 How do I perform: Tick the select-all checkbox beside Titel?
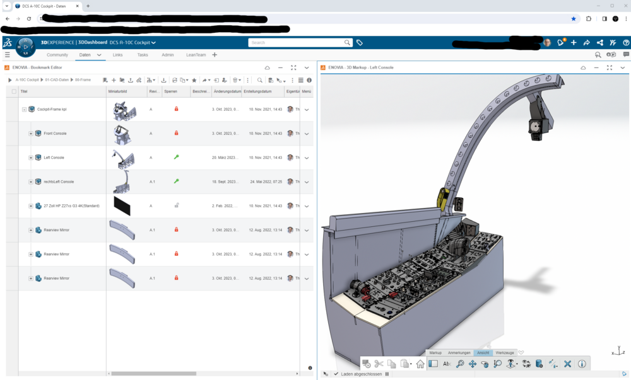[14, 91]
